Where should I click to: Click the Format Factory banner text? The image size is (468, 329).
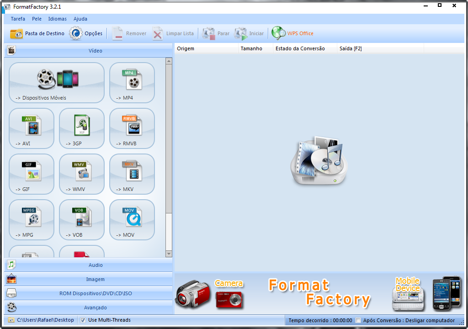319,292
